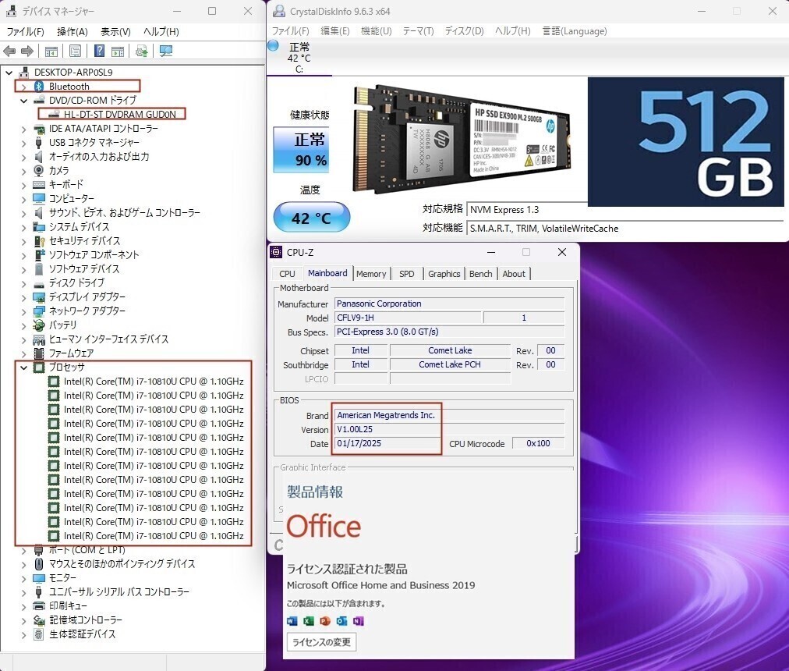This screenshot has height=671, width=789.
Task: Click the Panasonic Corporation manufacturer field in CPU-Z
Action: click(449, 304)
